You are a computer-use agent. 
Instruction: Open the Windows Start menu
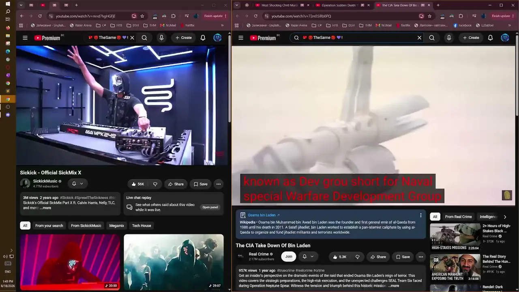(x=8, y=4)
